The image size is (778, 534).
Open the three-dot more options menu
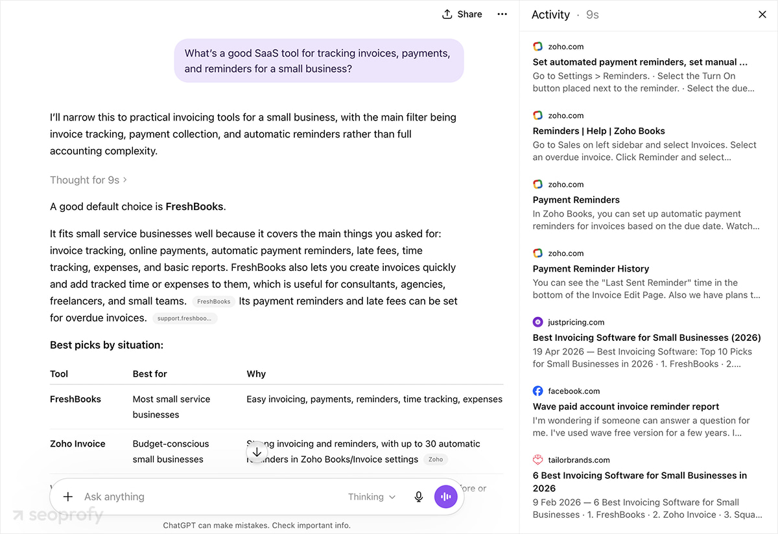tap(502, 14)
